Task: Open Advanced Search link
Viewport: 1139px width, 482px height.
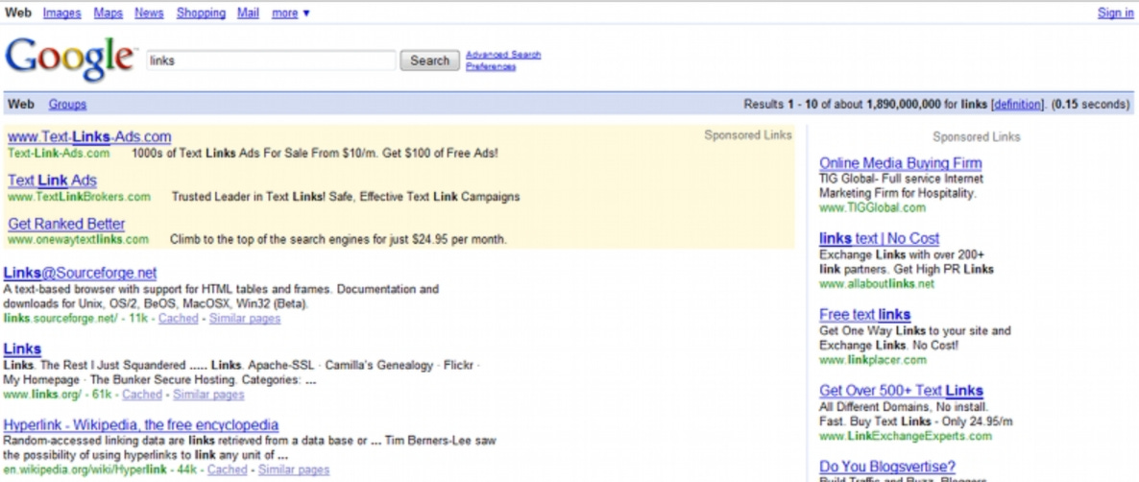Action: click(502, 55)
